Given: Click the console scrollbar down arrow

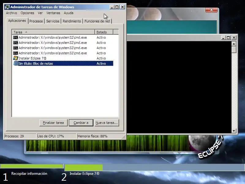Looking at the screenshot, I should [x=234, y=131].
